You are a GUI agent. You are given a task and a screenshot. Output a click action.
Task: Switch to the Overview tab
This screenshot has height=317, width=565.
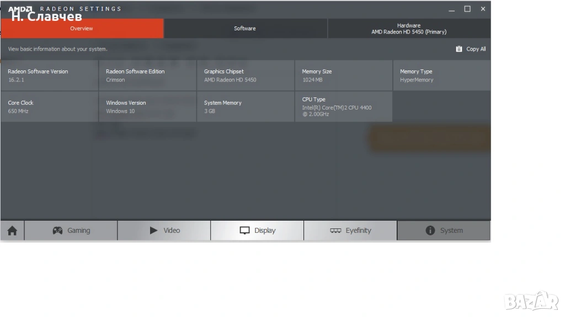point(82,29)
